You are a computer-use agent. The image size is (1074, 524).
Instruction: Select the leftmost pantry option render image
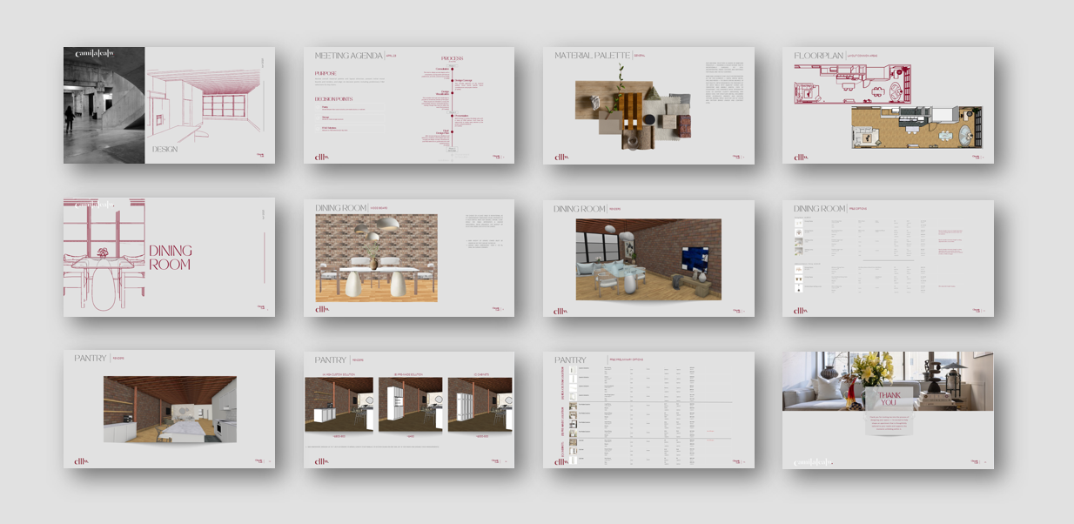click(339, 404)
